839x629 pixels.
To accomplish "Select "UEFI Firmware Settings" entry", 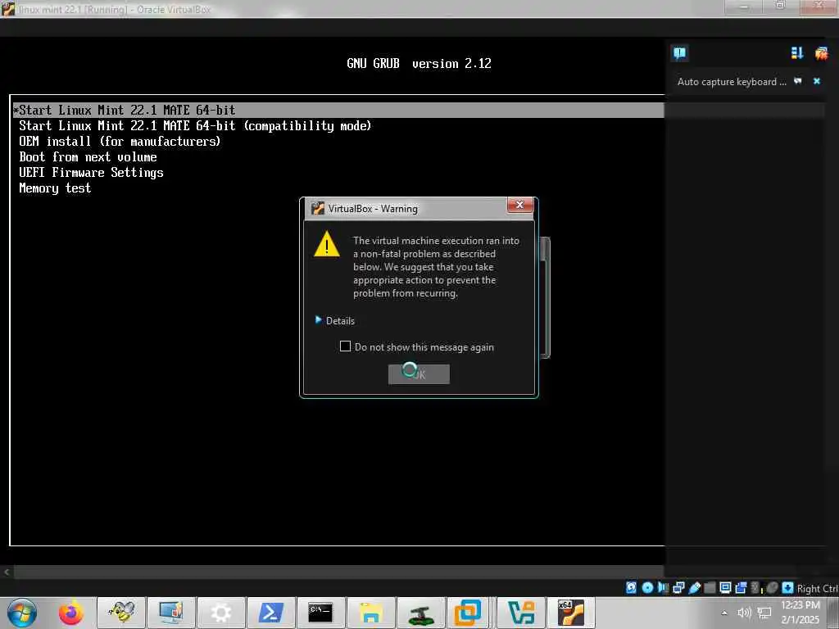I will pos(91,172).
